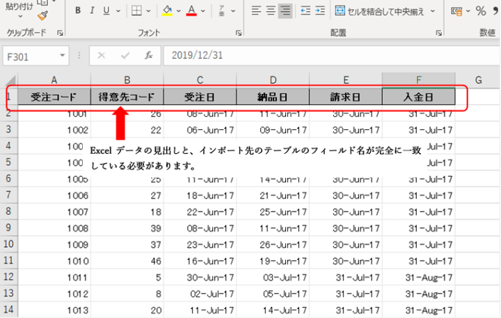
Task: Toggle bold formatting in the font group
Action: click(77, 11)
